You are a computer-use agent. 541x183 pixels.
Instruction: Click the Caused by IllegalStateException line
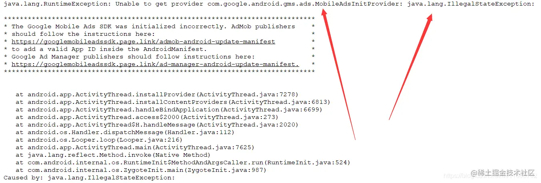pyautogui.click(x=90, y=178)
